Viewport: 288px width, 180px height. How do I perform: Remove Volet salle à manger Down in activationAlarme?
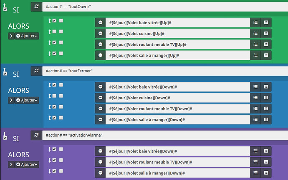click(100, 173)
